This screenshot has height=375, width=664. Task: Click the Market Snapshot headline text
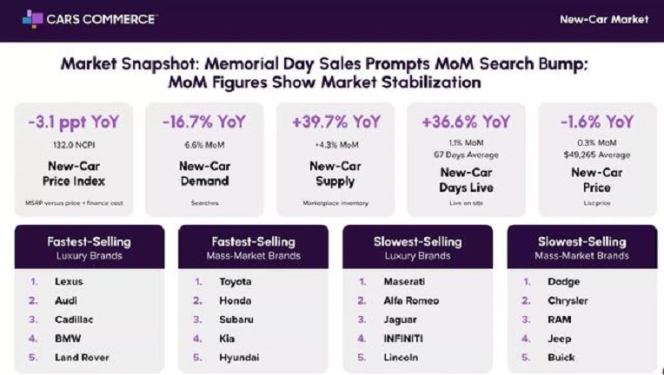point(324,73)
